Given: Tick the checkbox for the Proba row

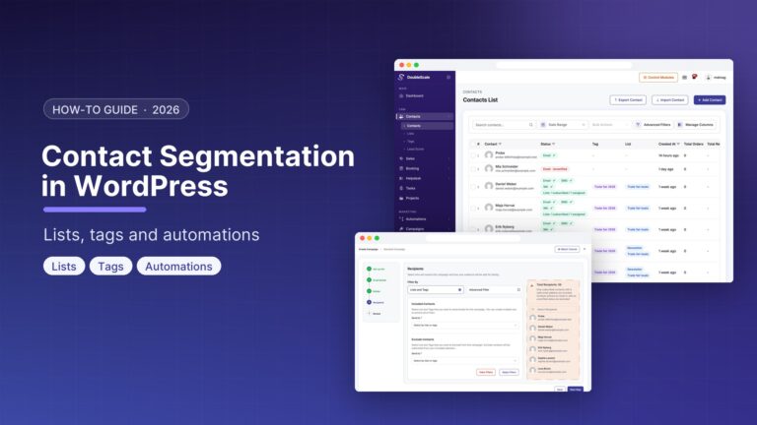Looking at the screenshot, I should click(x=473, y=155).
